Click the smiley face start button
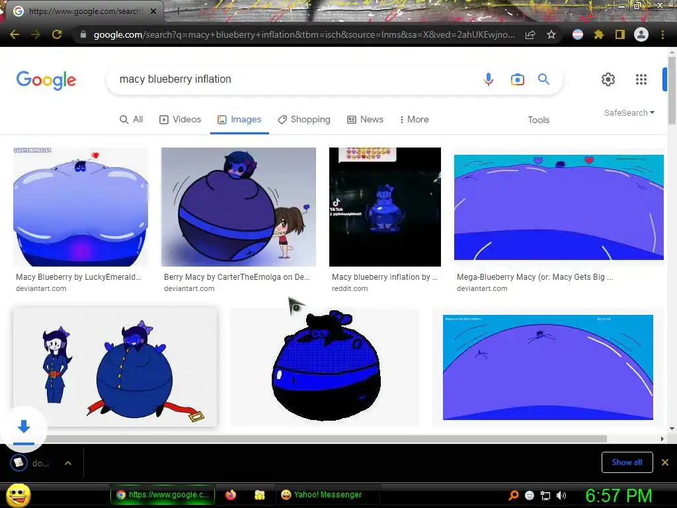Viewport: 677px width, 508px height. 18,495
